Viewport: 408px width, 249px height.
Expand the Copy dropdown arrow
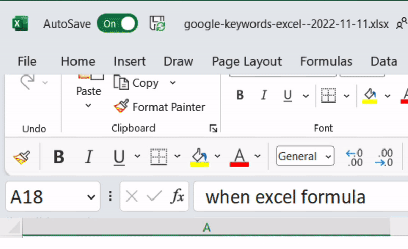tap(173, 83)
